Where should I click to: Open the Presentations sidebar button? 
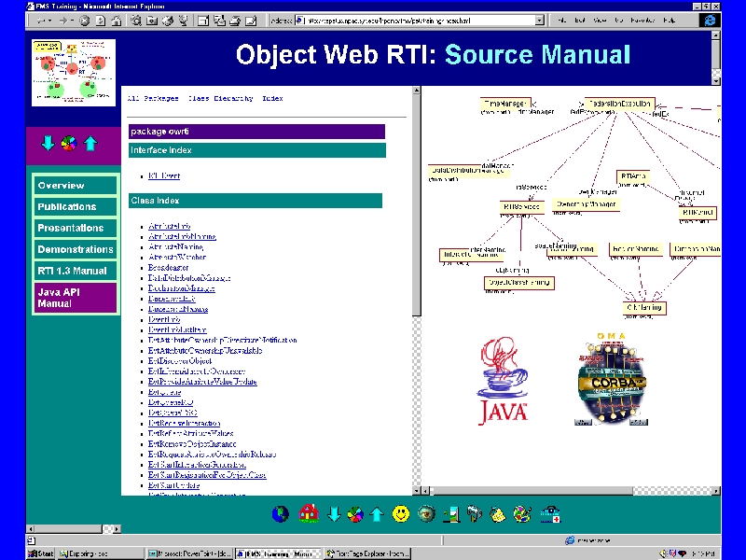coord(76,228)
